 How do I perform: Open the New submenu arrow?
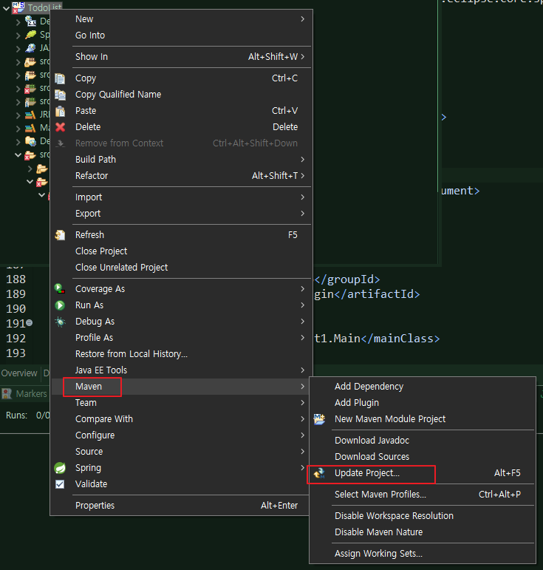(x=303, y=19)
